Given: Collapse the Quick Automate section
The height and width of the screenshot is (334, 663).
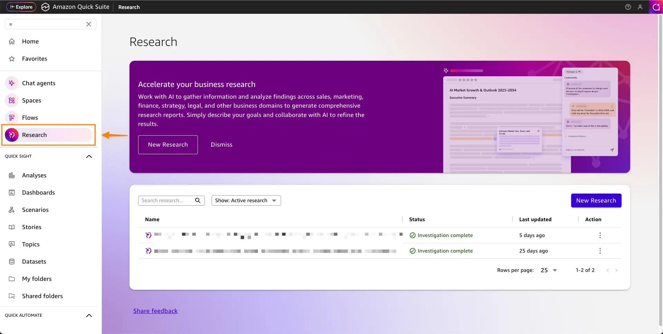Looking at the screenshot, I should (x=89, y=315).
